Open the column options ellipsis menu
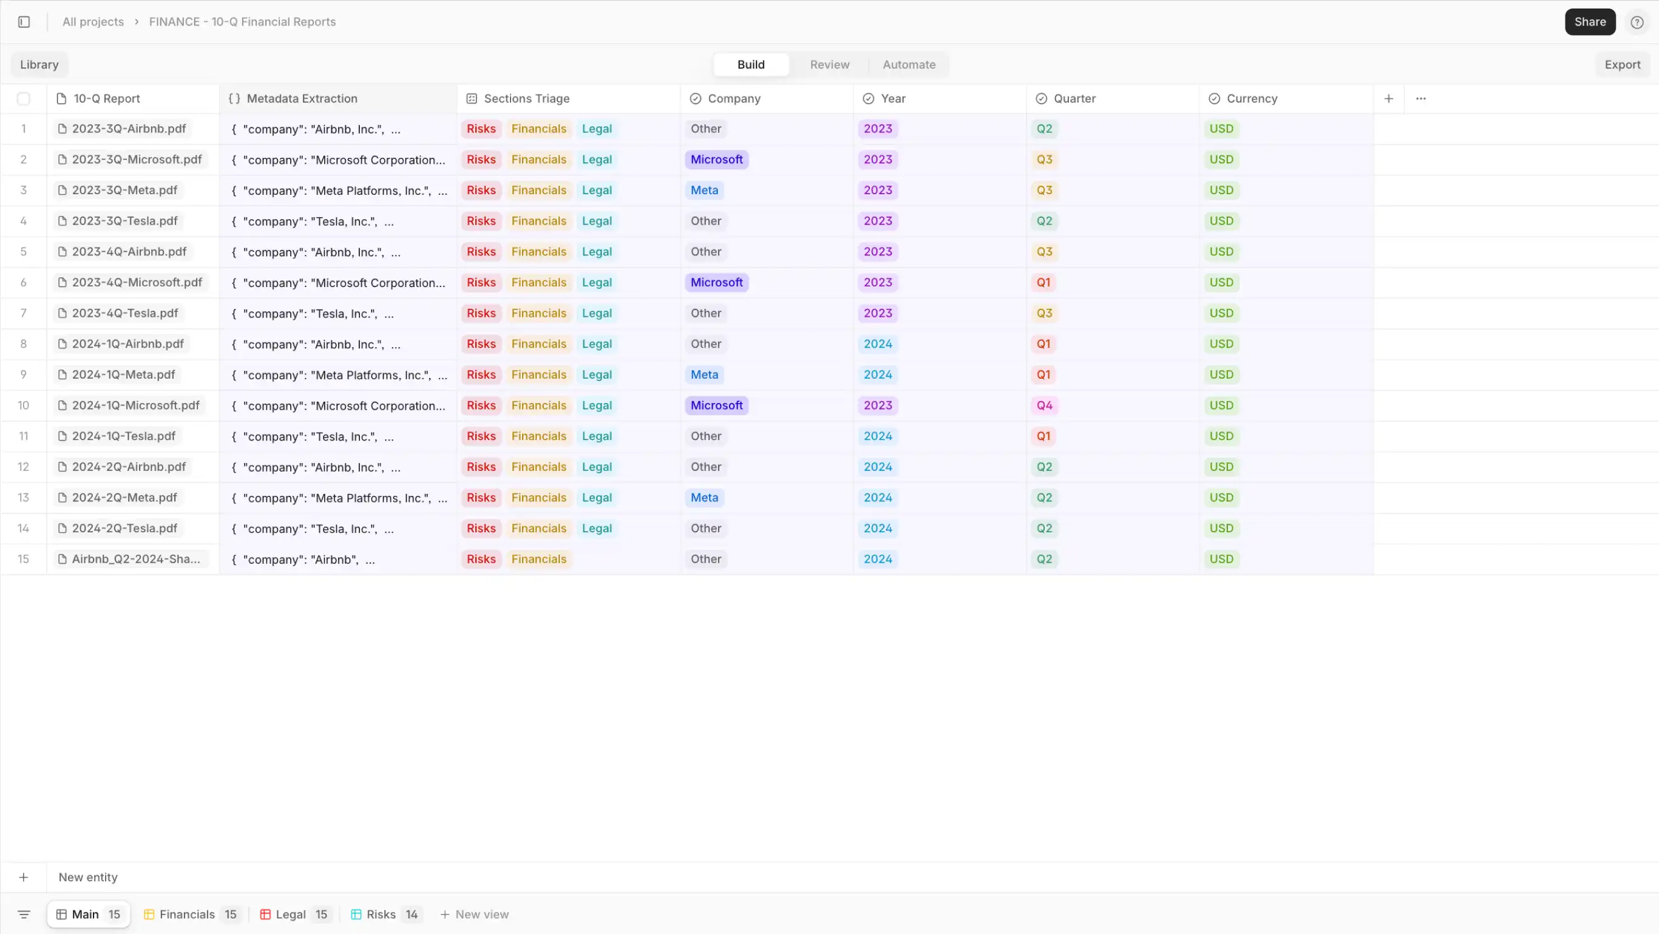 (x=1420, y=98)
